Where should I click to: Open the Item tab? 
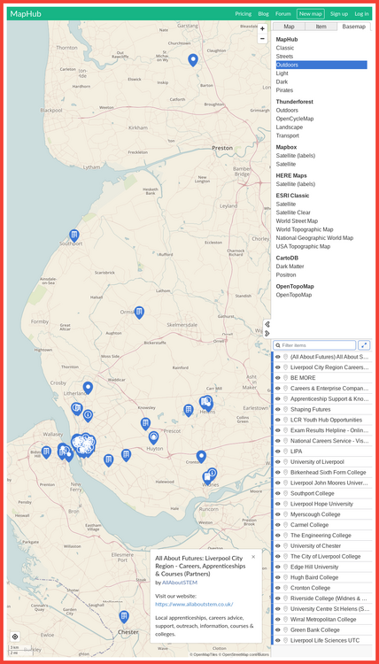(x=321, y=27)
